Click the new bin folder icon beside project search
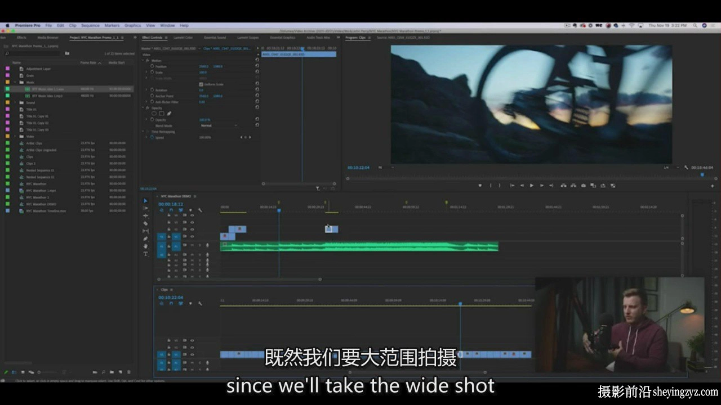The width and height of the screenshot is (721, 405). coord(67,53)
